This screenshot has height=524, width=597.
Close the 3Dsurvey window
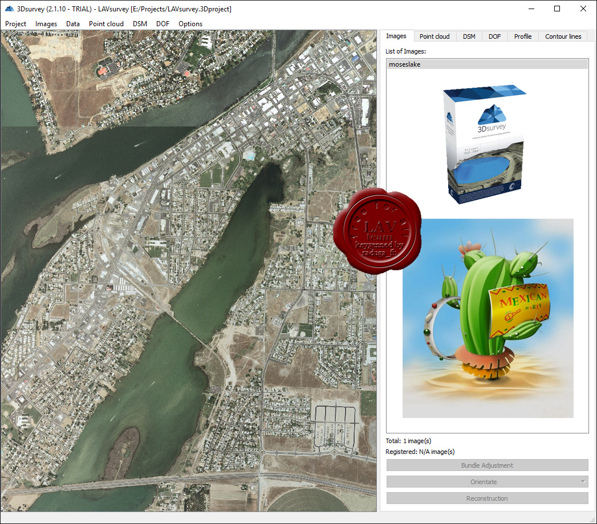pyautogui.click(x=583, y=9)
